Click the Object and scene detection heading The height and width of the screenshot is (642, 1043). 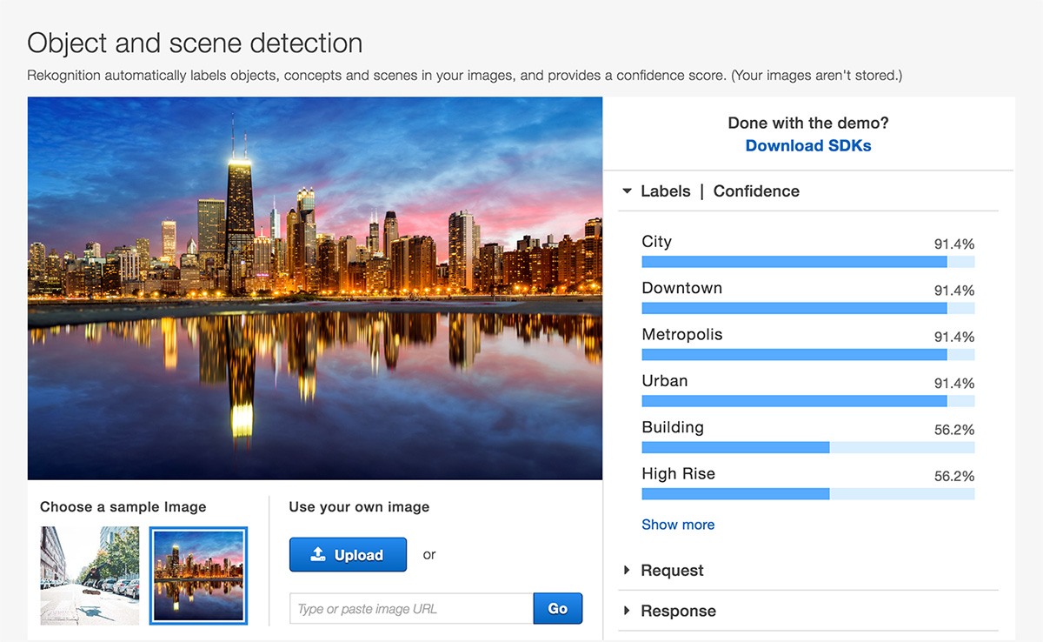[x=195, y=43]
